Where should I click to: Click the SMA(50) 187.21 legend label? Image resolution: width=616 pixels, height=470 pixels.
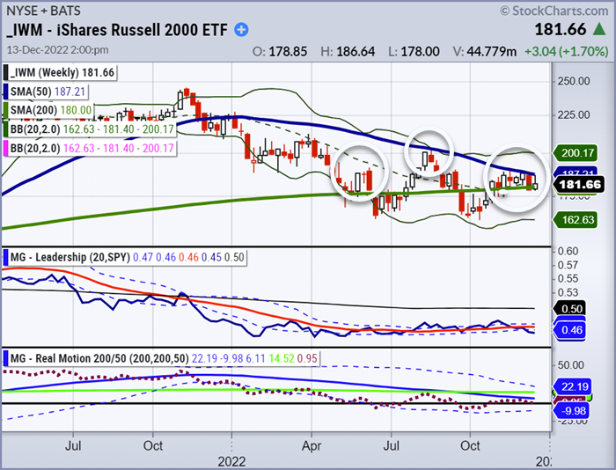coord(46,92)
